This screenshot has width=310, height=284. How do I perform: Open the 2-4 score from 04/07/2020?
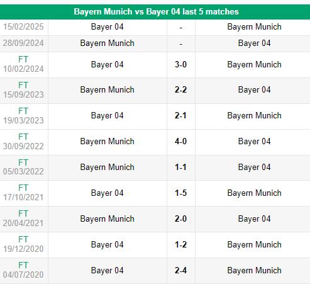tap(180, 271)
